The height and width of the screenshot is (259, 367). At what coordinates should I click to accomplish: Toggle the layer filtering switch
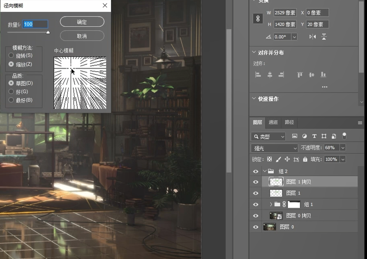click(x=344, y=136)
